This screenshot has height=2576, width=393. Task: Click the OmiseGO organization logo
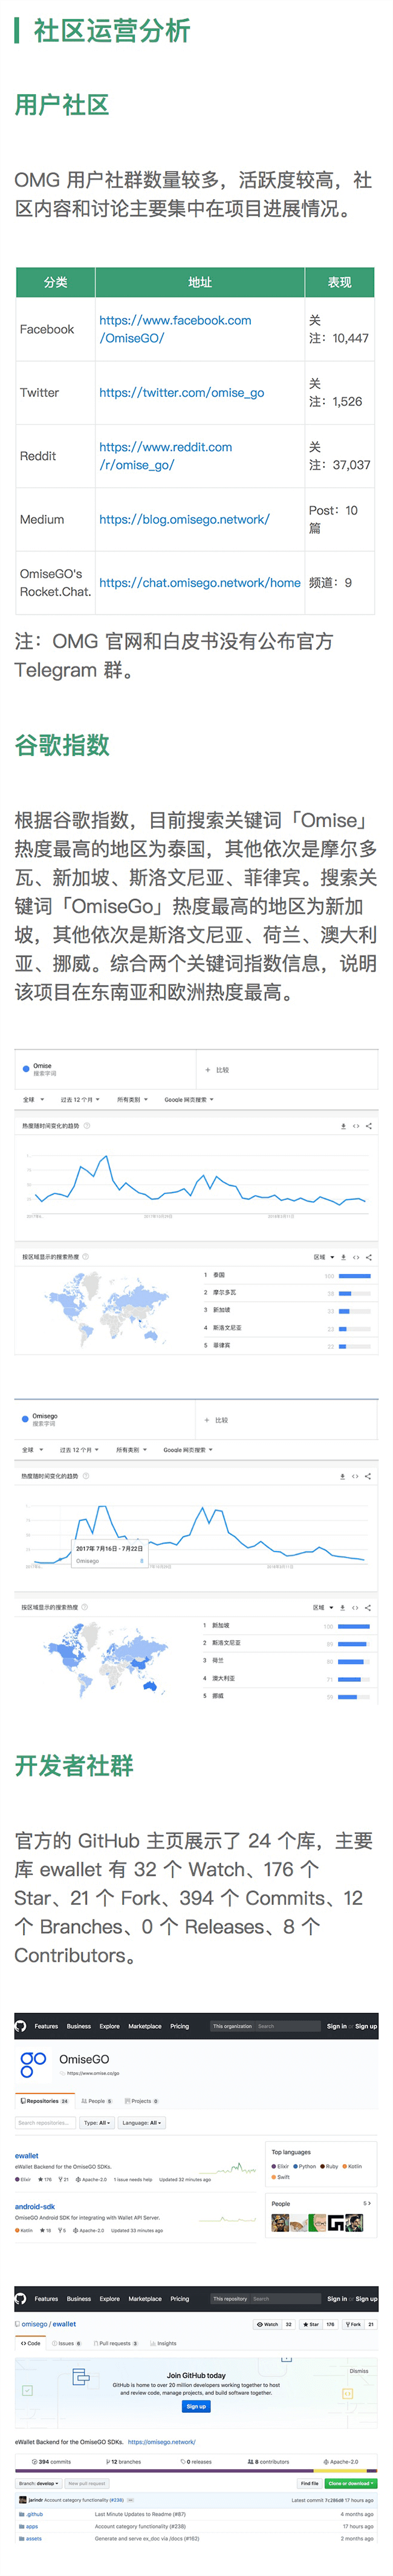(x=33, y=2064)
